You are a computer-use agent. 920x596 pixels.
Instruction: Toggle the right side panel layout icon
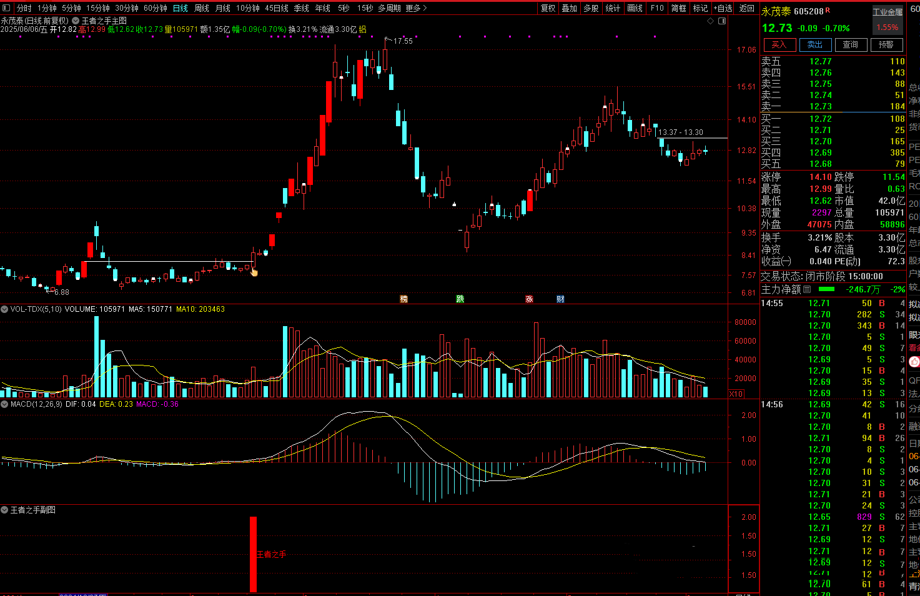[x=722, y=21]
